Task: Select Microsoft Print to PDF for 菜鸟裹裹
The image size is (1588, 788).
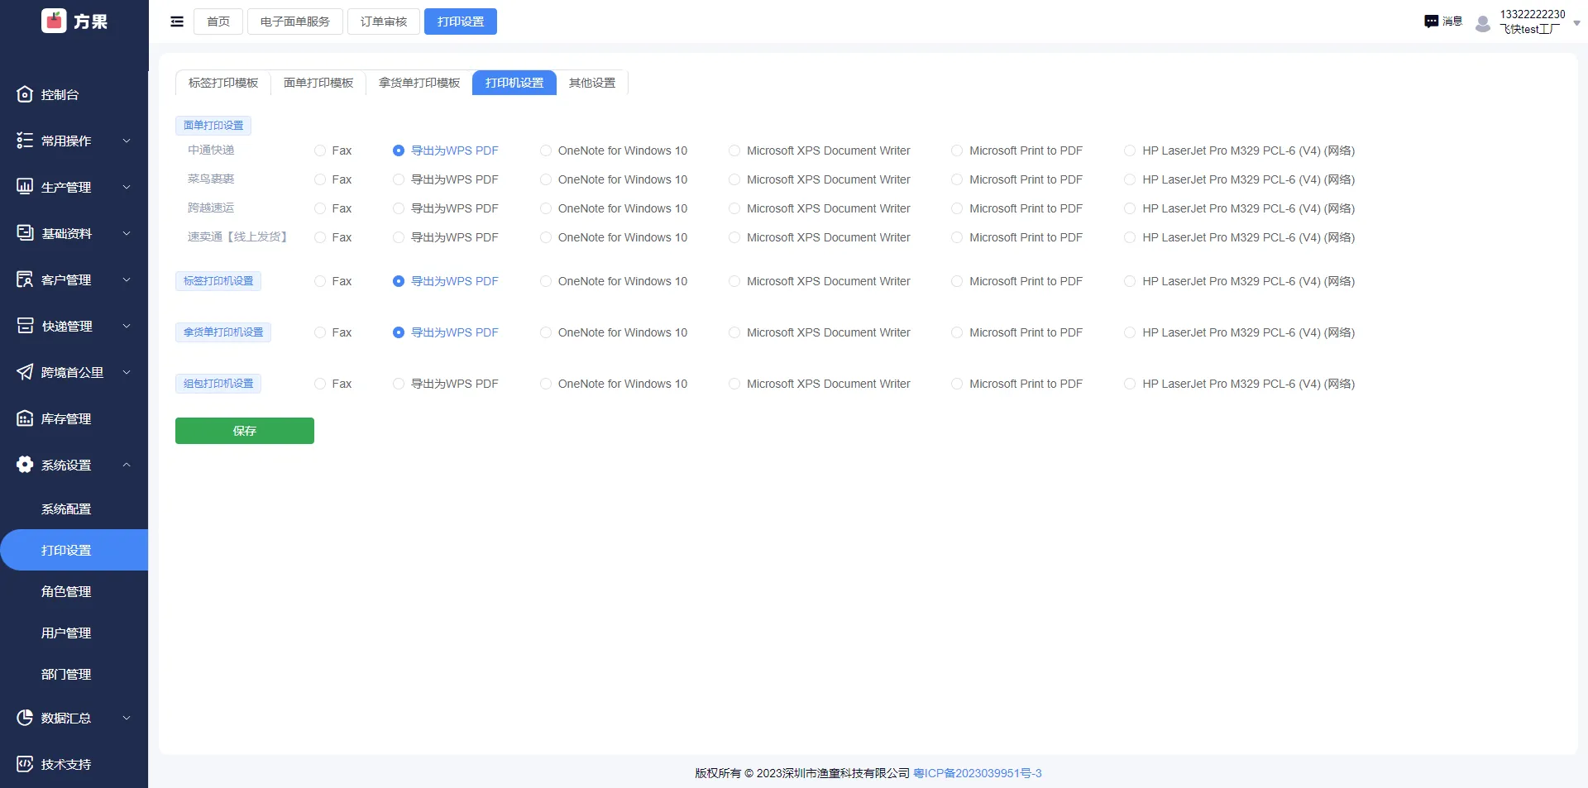Action: [957, 179]
